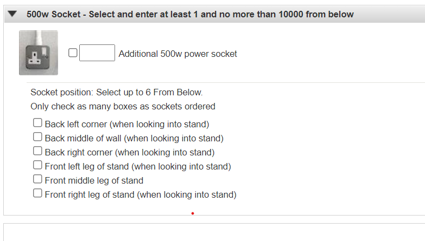The height and width of the screenshot is (241, 425).
Task: Collapse the 500w Socket section triangle
Action: [x=12, y=14]
